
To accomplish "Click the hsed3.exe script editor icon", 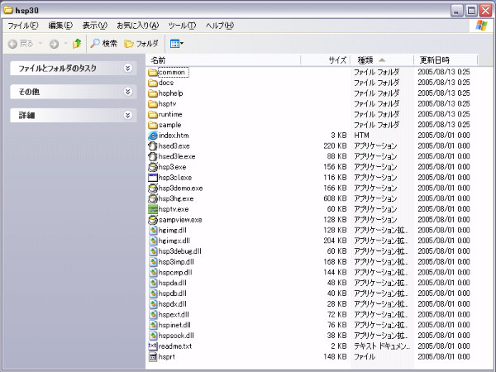I will point(152,145).
